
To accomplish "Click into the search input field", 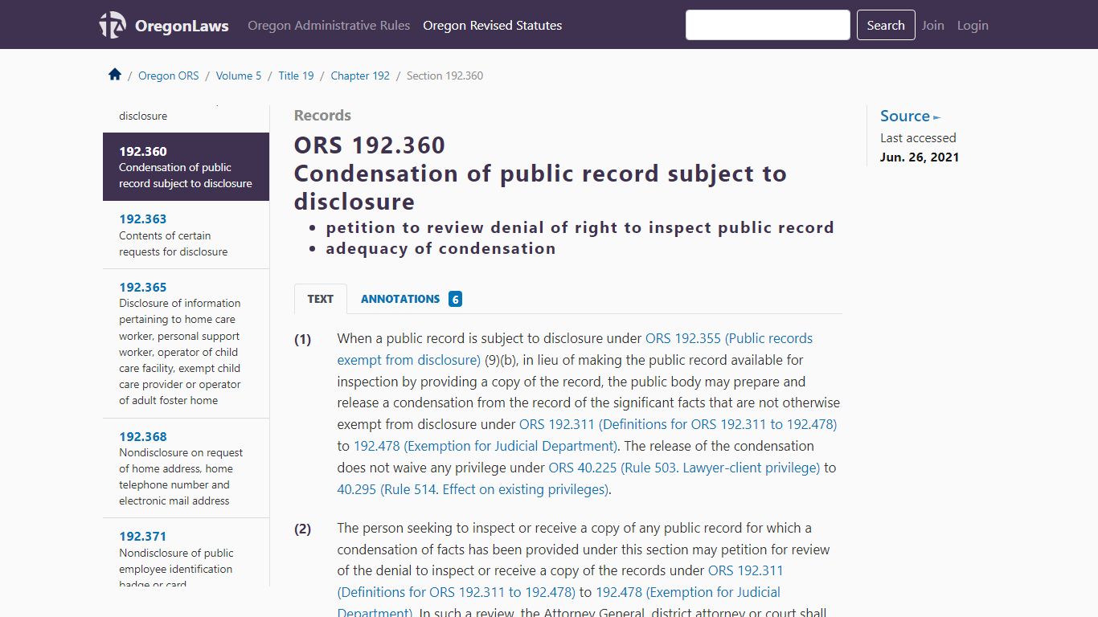I will click(x=768, y=25).
